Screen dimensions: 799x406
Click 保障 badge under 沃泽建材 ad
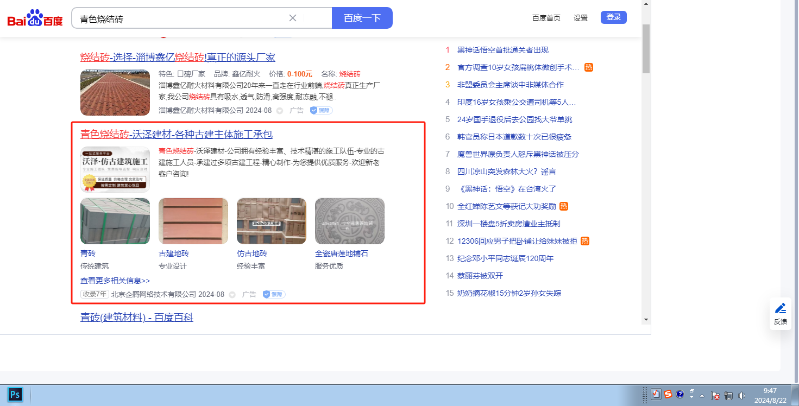pos(274,294)
